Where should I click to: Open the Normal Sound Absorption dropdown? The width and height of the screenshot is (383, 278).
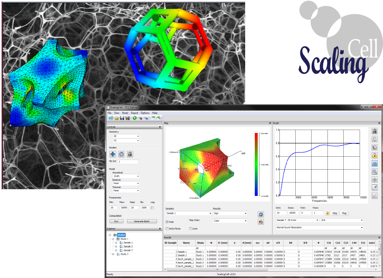[320, 227]
